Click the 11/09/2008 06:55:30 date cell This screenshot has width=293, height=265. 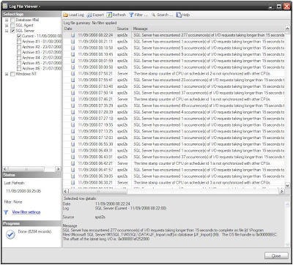coord(95,144)
